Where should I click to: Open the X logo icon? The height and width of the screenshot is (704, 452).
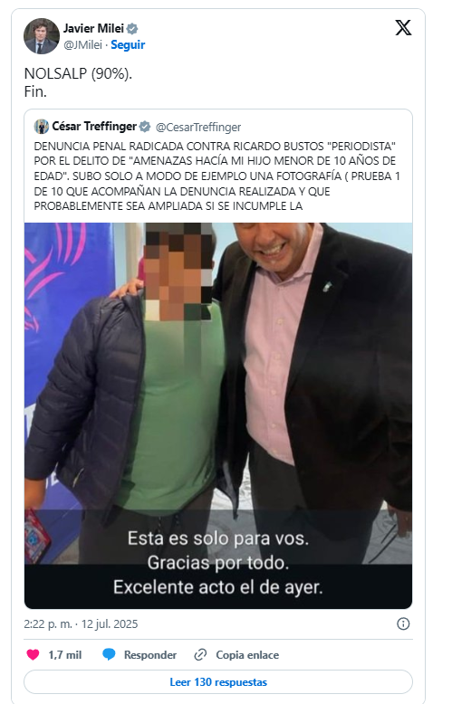tap(403, 27)
